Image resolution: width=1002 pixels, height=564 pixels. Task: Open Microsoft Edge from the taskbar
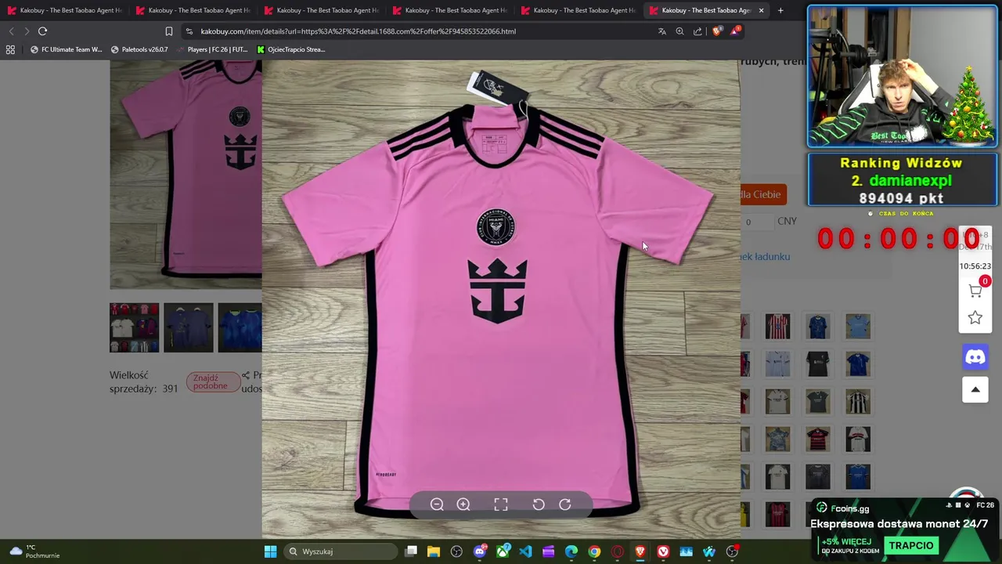pos(571,551)
